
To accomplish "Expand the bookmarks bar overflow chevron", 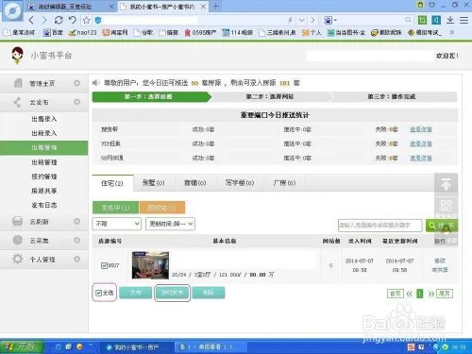I will tap(452, 32).
